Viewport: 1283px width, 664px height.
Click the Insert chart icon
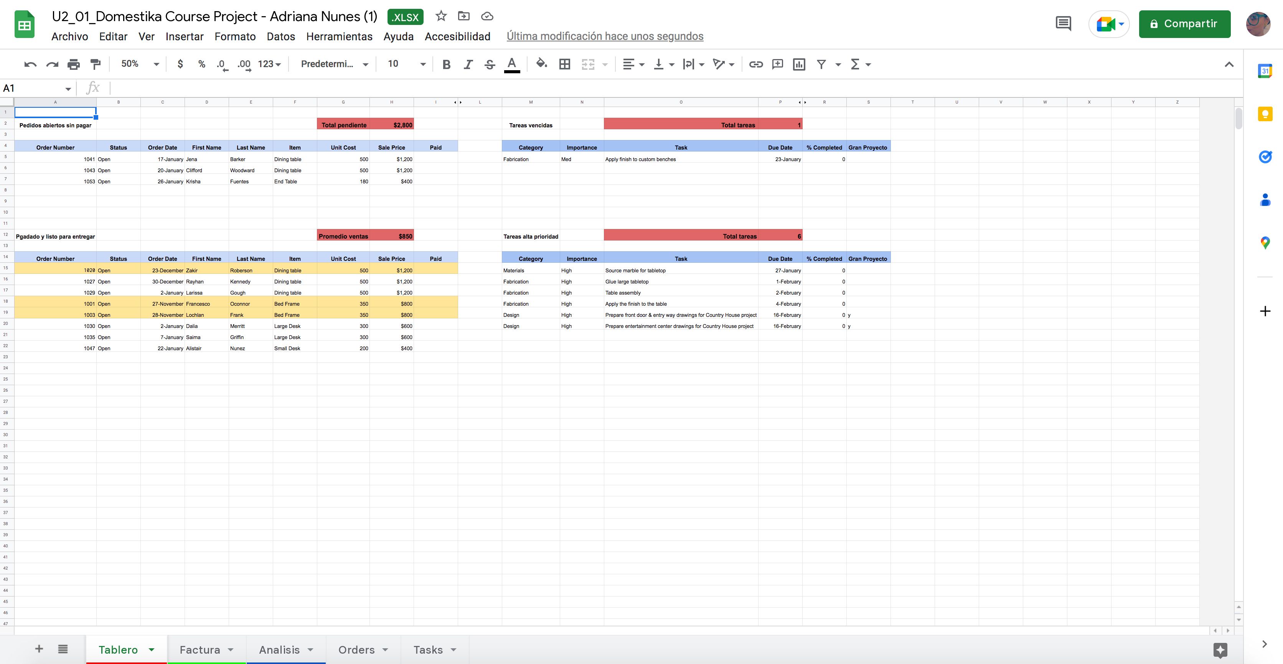pyautogui.click(x=799, y=64)
